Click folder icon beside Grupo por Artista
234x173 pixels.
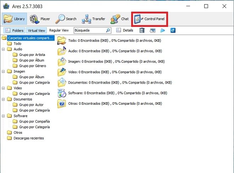point(15,54)
